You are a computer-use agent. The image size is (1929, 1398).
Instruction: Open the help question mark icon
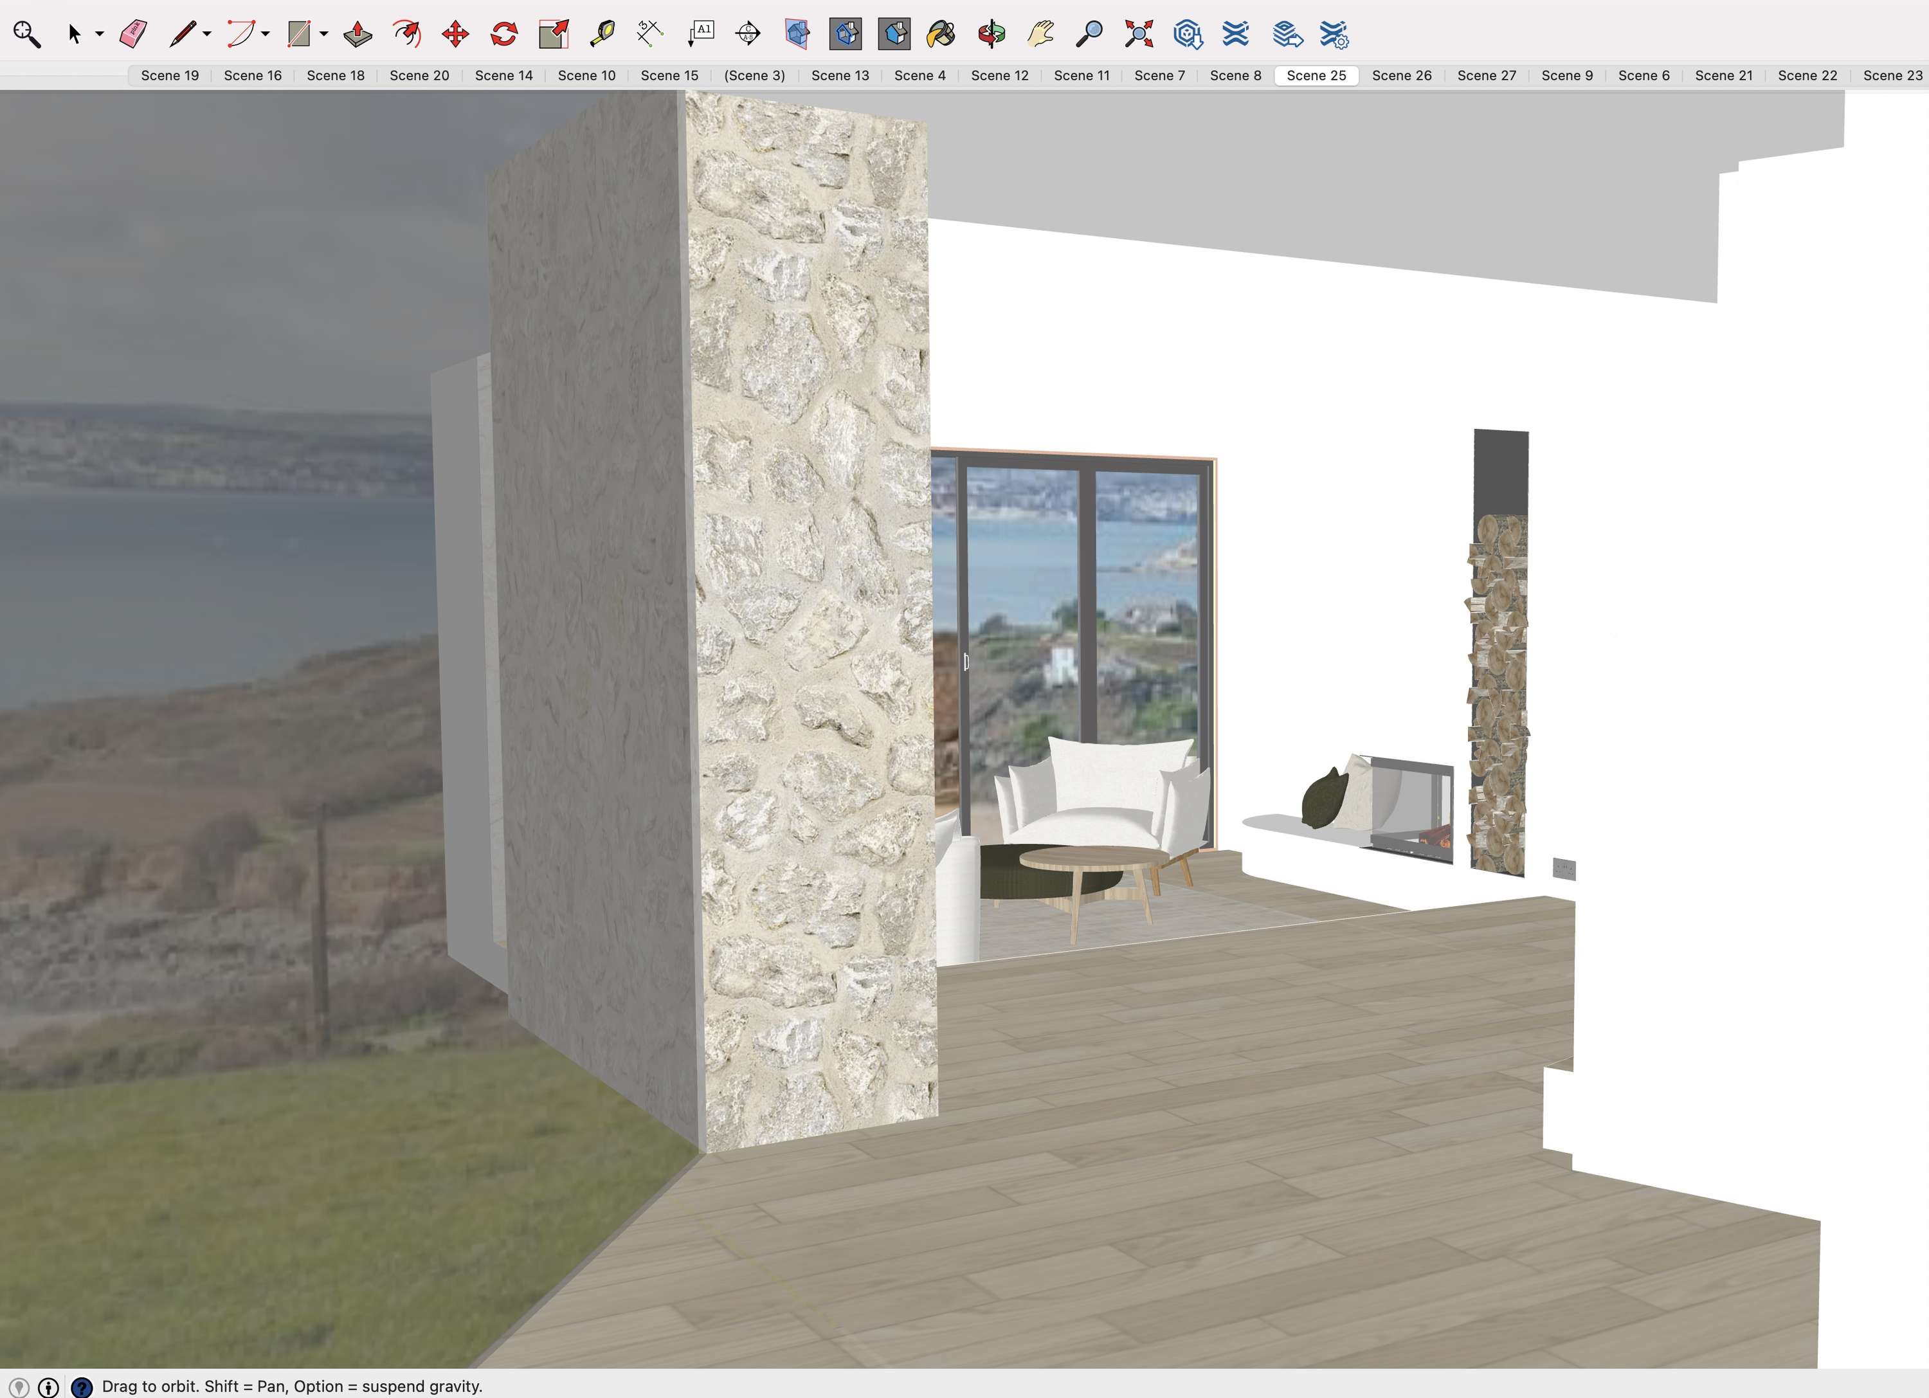pos(82,1387)
